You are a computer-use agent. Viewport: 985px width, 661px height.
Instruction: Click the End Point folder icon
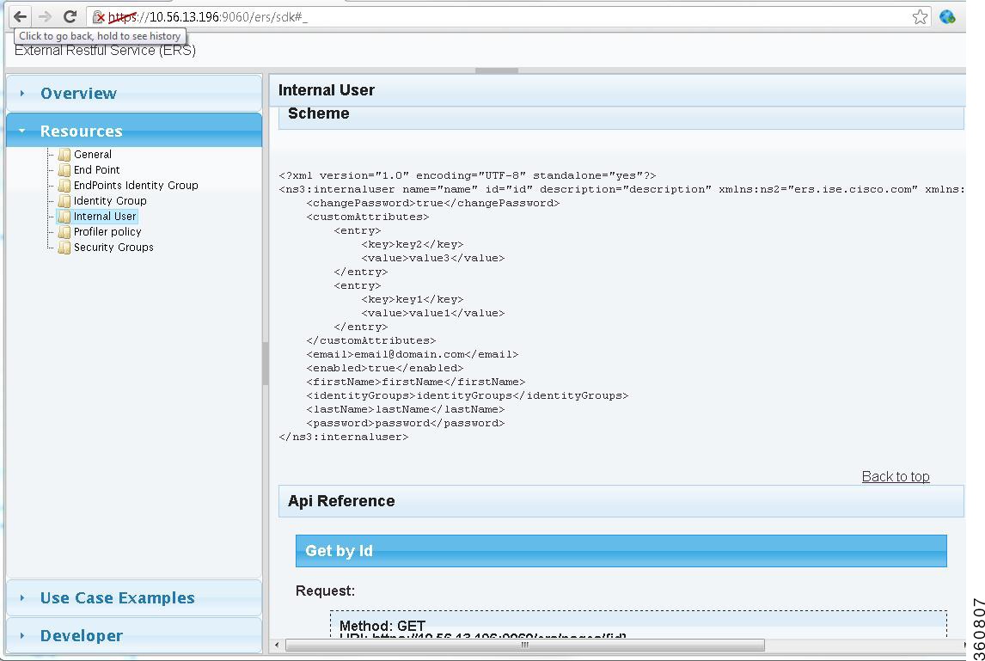(x=64, y=169)
